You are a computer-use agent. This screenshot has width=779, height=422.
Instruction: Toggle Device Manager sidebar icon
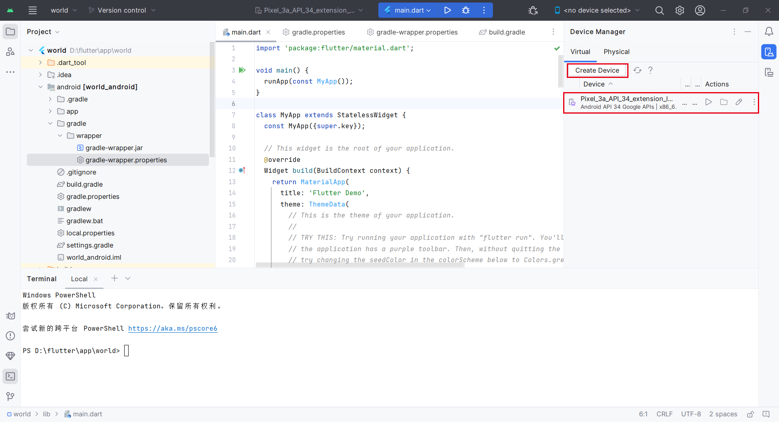tap(769, 52)
